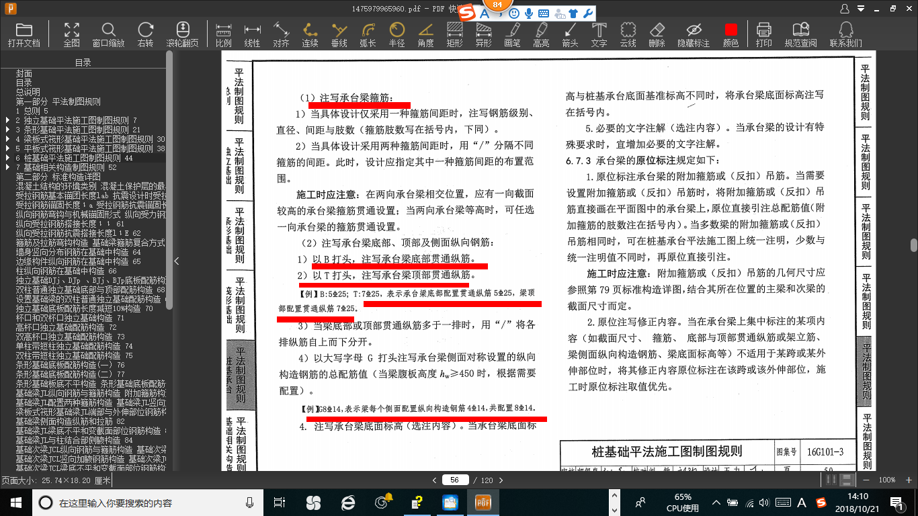Select the 画笔 brush annotation tool

coord(512,35)
